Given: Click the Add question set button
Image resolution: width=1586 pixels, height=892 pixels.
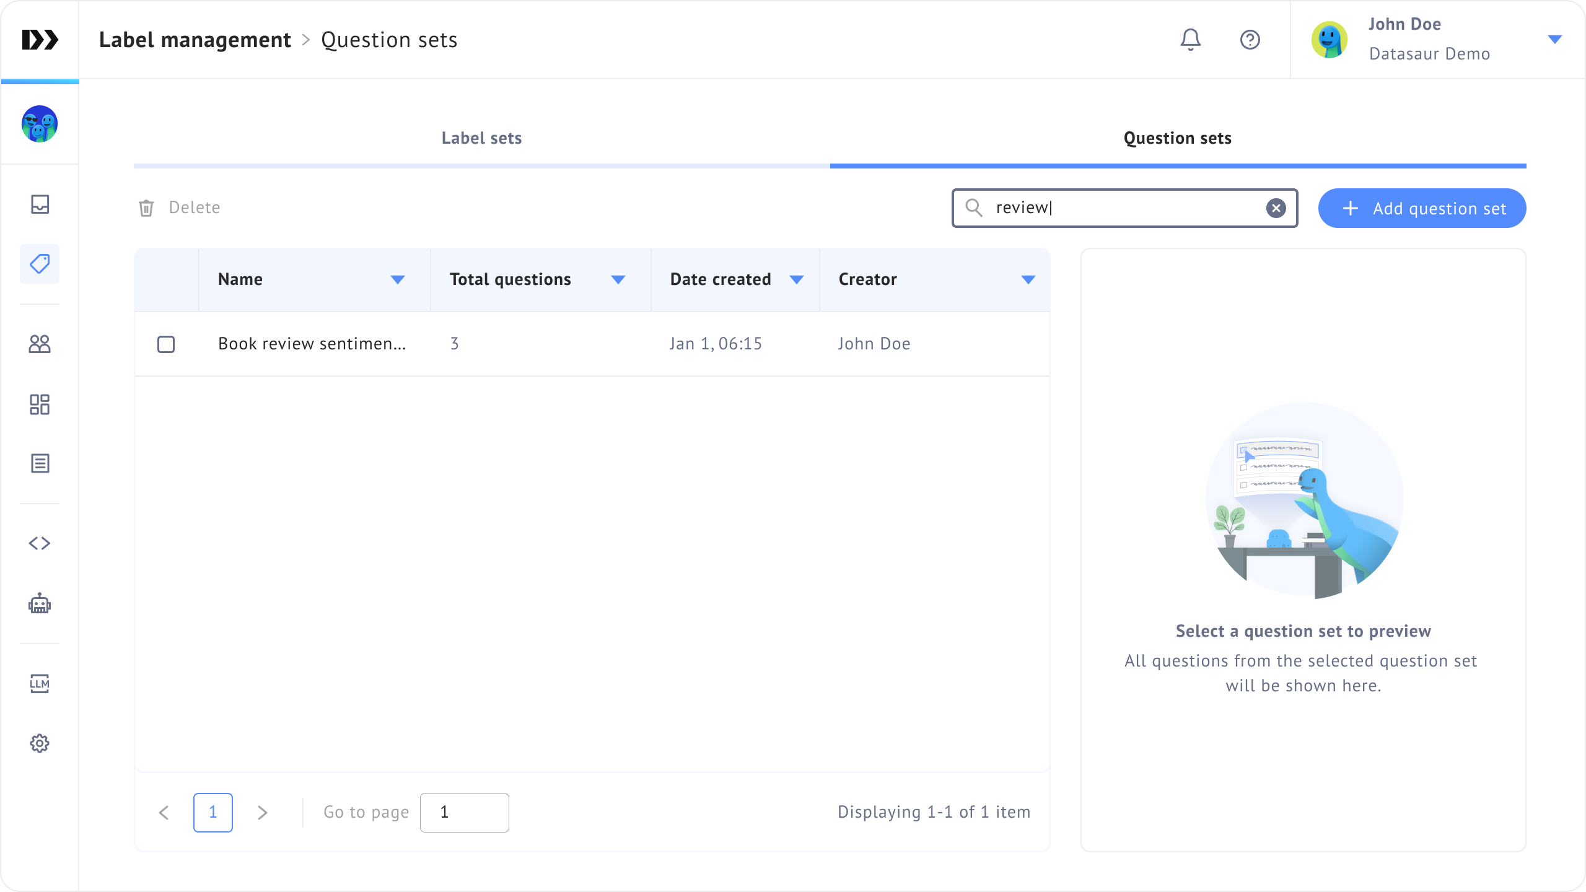Looking at the screenshot, I should 1422,208.
